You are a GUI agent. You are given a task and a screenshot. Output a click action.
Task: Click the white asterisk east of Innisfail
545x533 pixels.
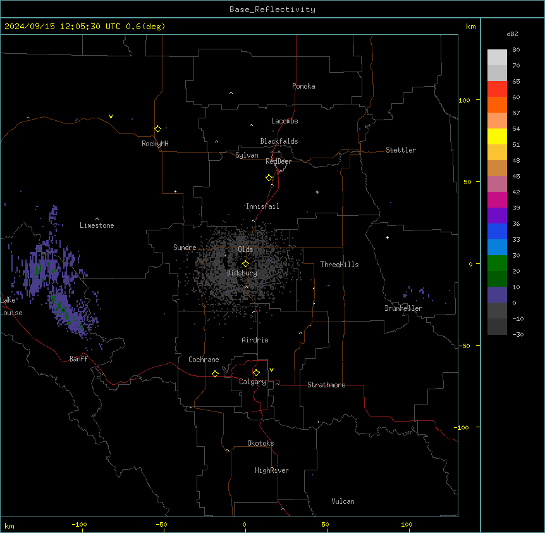pyautogui.click(x=317, y=192)
